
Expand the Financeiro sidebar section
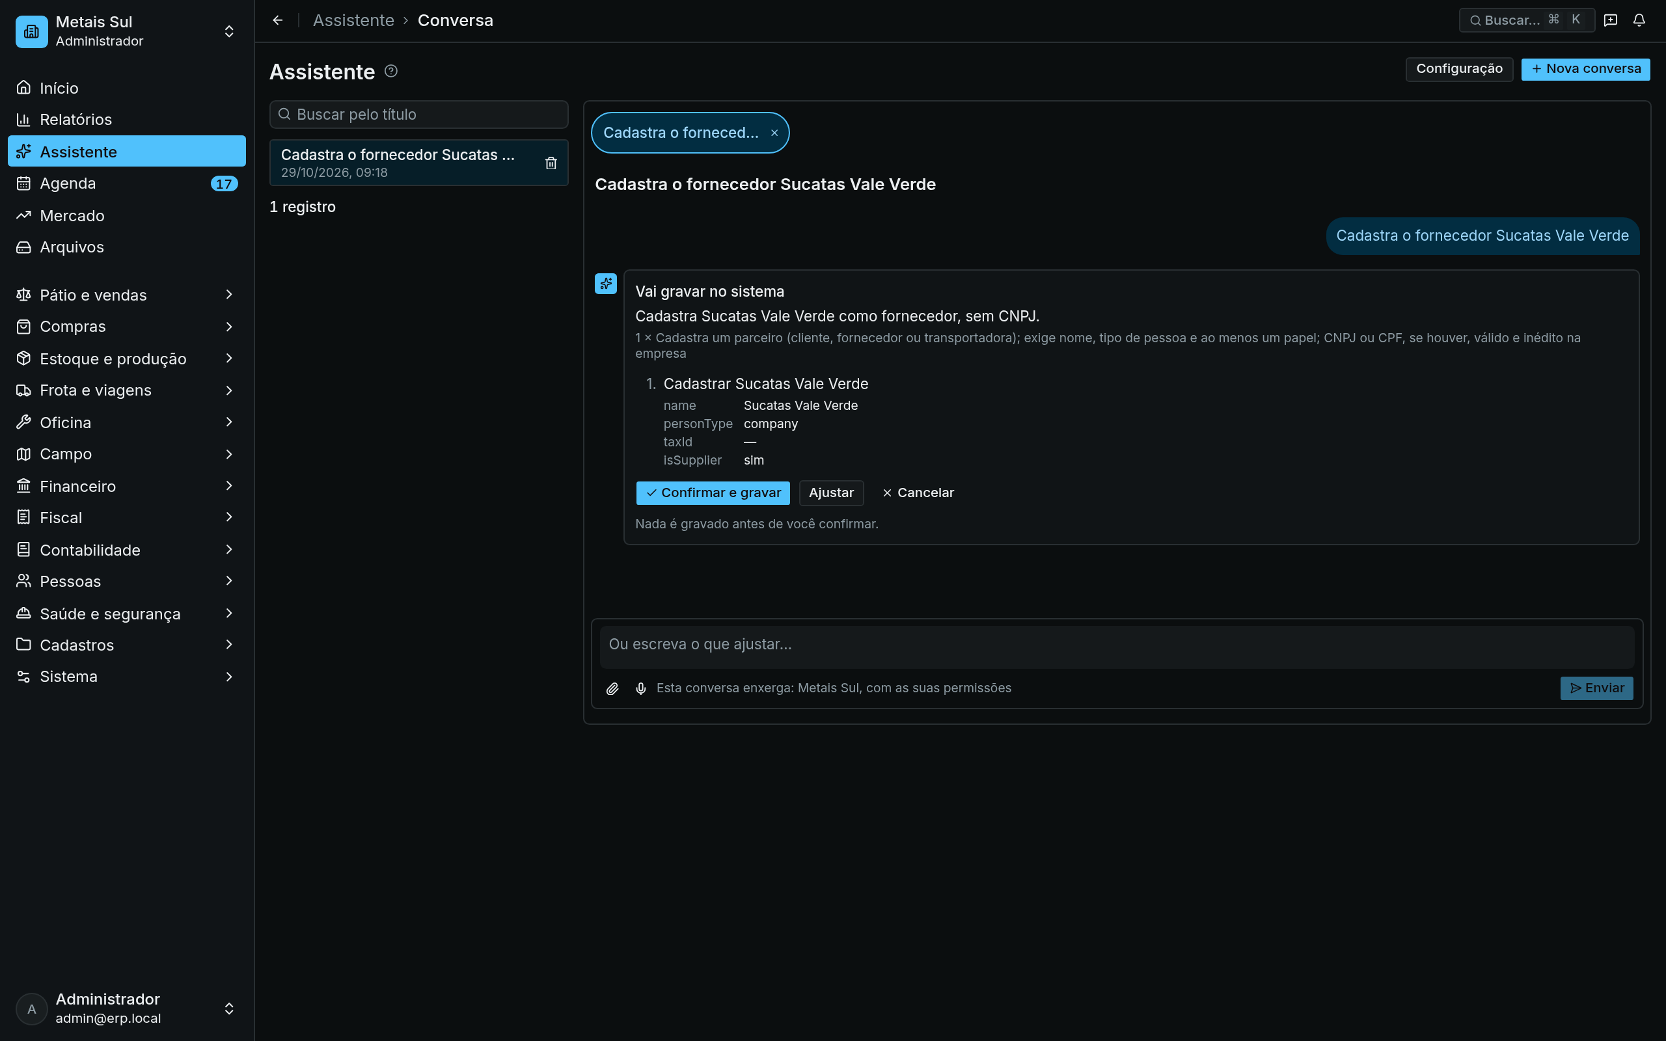click(127, 486)
